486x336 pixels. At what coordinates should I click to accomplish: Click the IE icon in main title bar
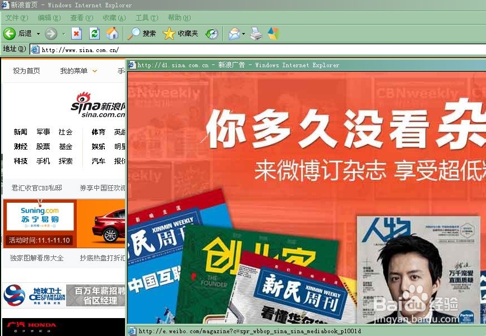(4, 5)
